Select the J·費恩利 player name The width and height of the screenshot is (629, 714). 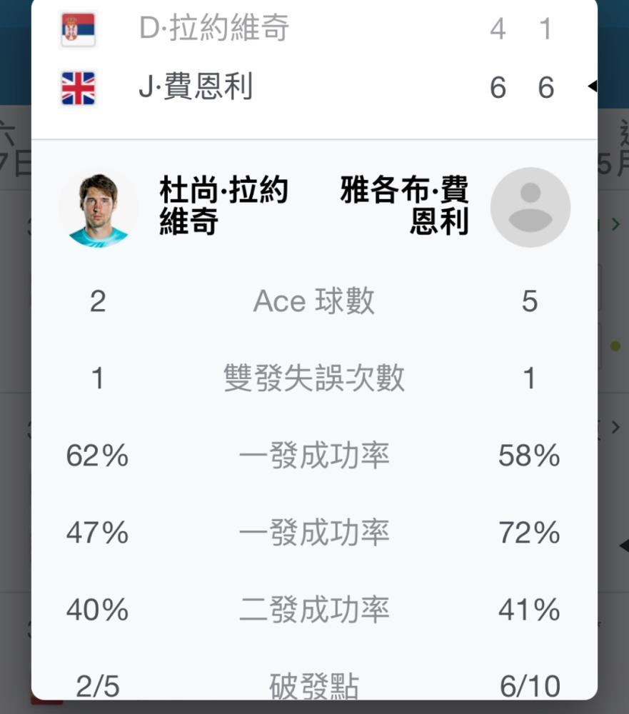(x=196, y=86)
